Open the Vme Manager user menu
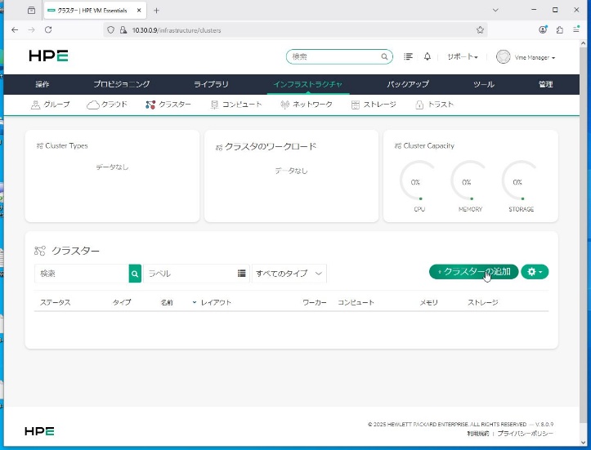The width and height of the screenshot is (591, 450). (526, 57)
